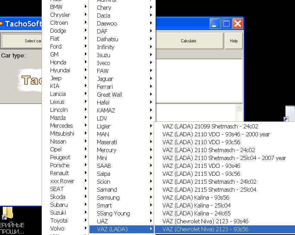Open the KAMAZ submenu

(x=122, y=110)
